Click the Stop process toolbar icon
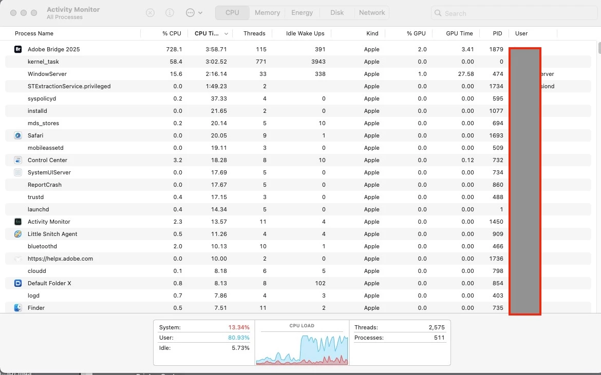Image resolution: width=601 pixels, height=375 pixels. coord(150,13)
